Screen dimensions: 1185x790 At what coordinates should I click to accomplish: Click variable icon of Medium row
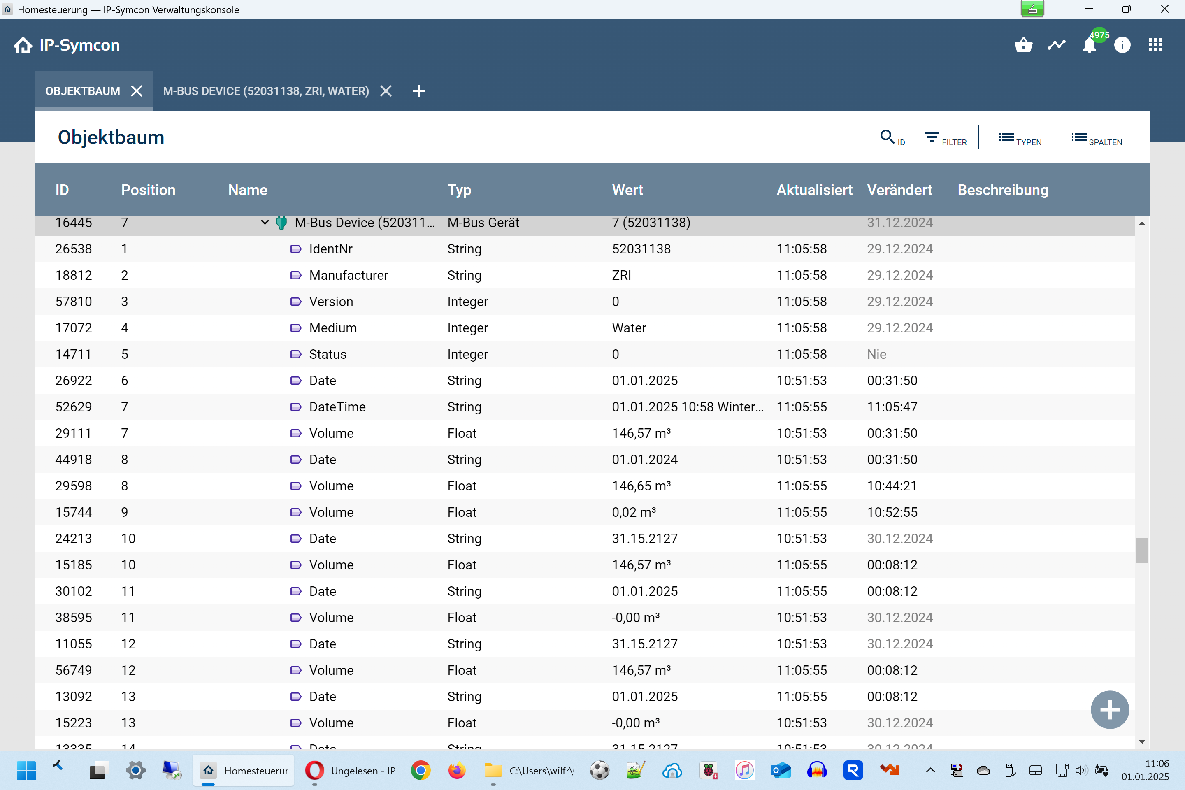[296, 328]
